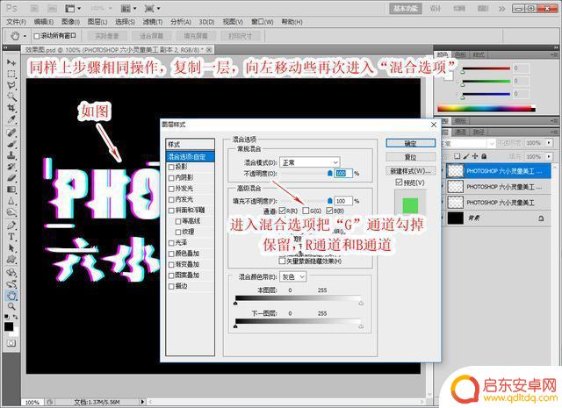The image size is (562, 408).
Task: Click the 确定 OK button
Action: pos(411,143)
